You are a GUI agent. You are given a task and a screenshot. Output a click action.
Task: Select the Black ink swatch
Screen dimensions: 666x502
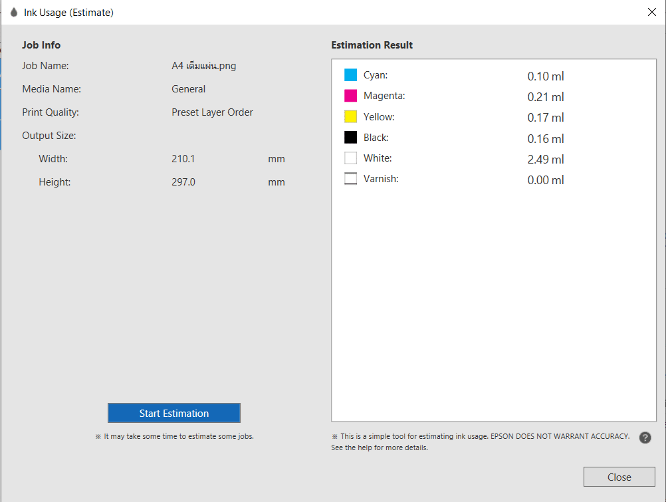click(x=351, y=138)
